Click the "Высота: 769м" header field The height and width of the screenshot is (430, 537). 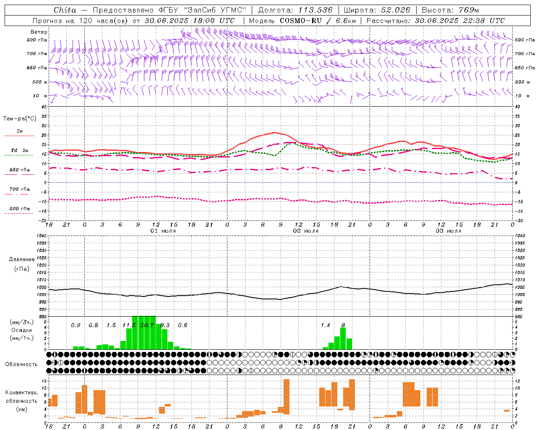click(x=450, y=10)
